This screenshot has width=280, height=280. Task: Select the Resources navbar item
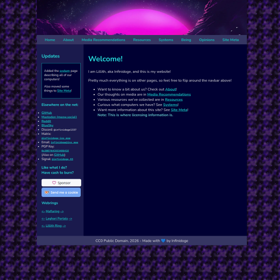142,40
